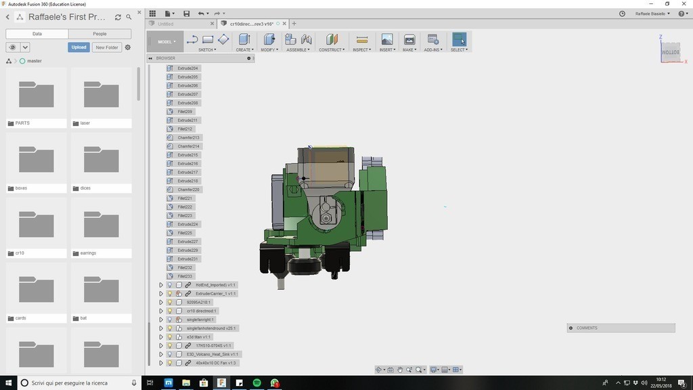Open user account Raffaele Biasiello dropdown

[x=652, y=14]
